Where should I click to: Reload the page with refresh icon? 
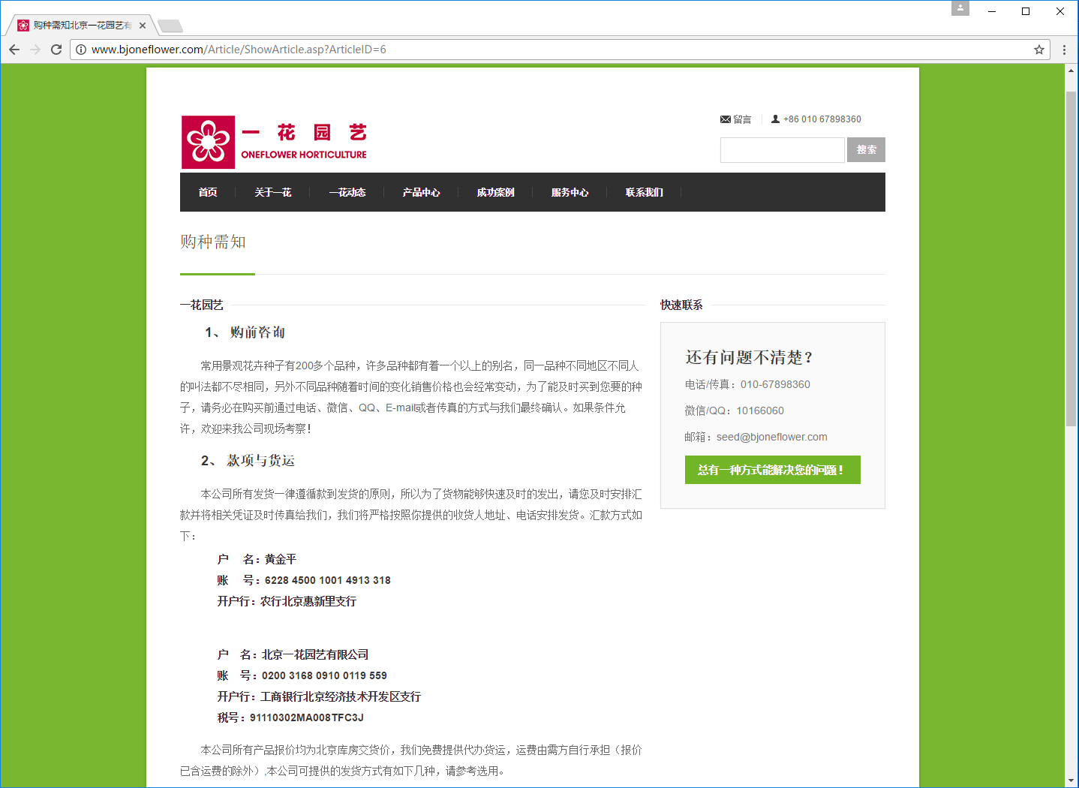(56, 50)
